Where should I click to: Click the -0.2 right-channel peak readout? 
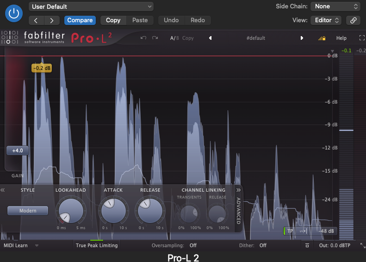coord(360,50)
